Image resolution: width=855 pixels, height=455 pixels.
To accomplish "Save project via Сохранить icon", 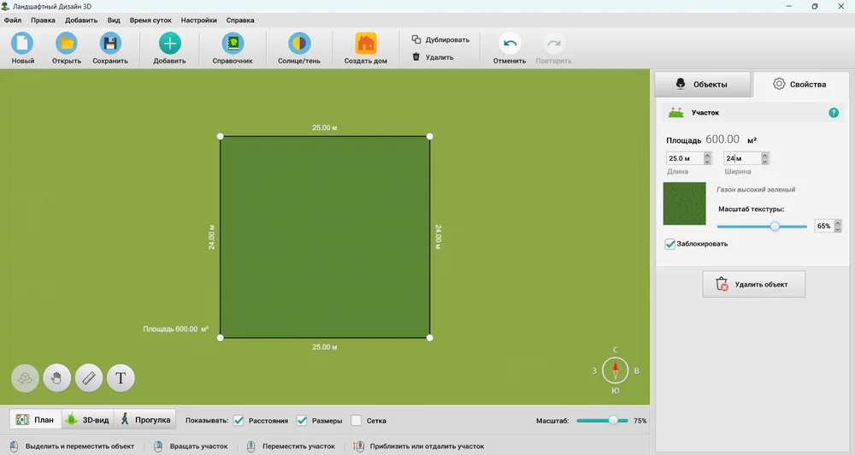I will 110,43.
